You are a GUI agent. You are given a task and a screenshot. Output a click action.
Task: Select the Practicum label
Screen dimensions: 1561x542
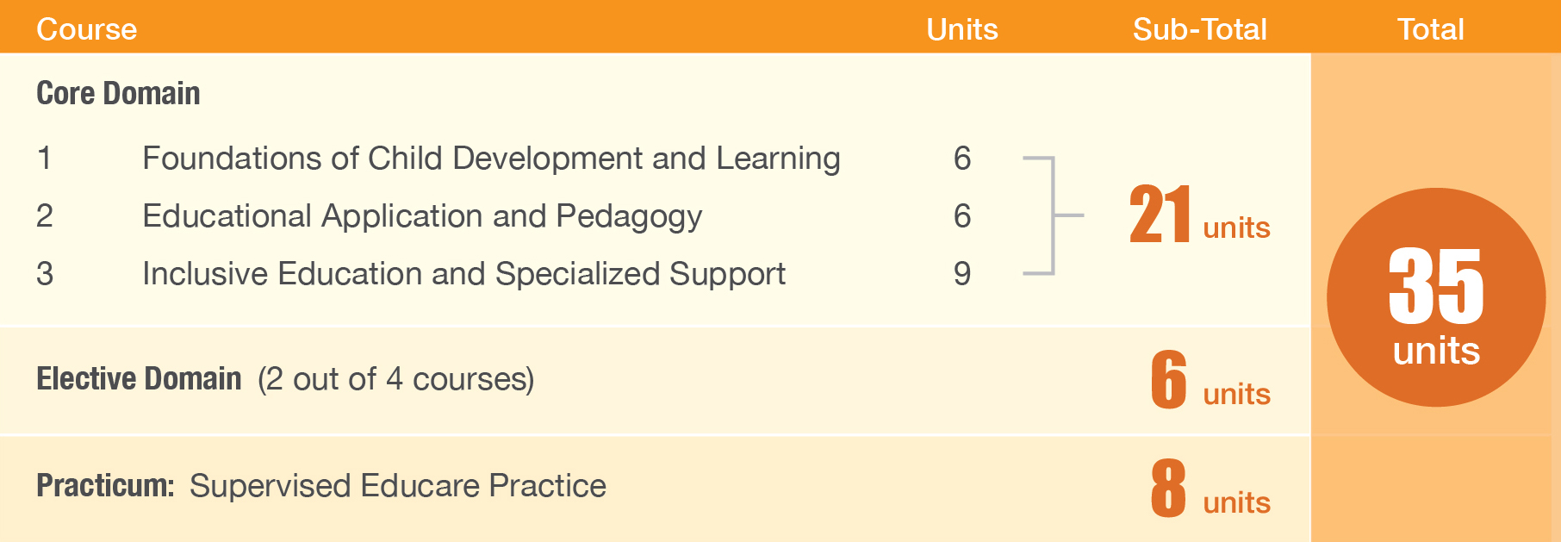coord(105,486)
